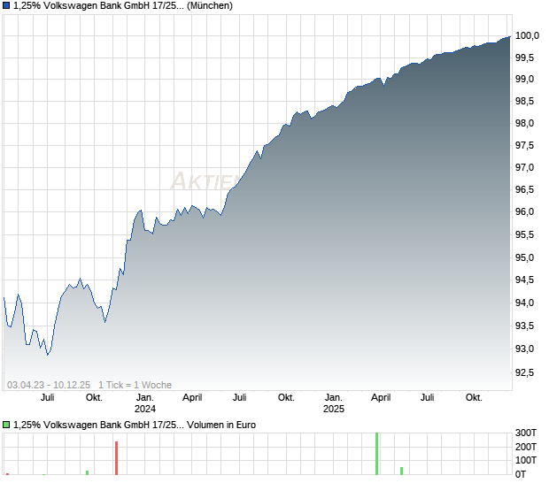Click the '97,5' price axis label
This screenshot has height=483, width=549.
524,145
